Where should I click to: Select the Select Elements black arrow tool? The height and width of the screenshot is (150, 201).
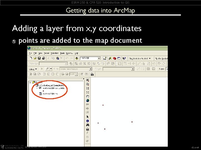pyautogui.click(x=88, y=117)
